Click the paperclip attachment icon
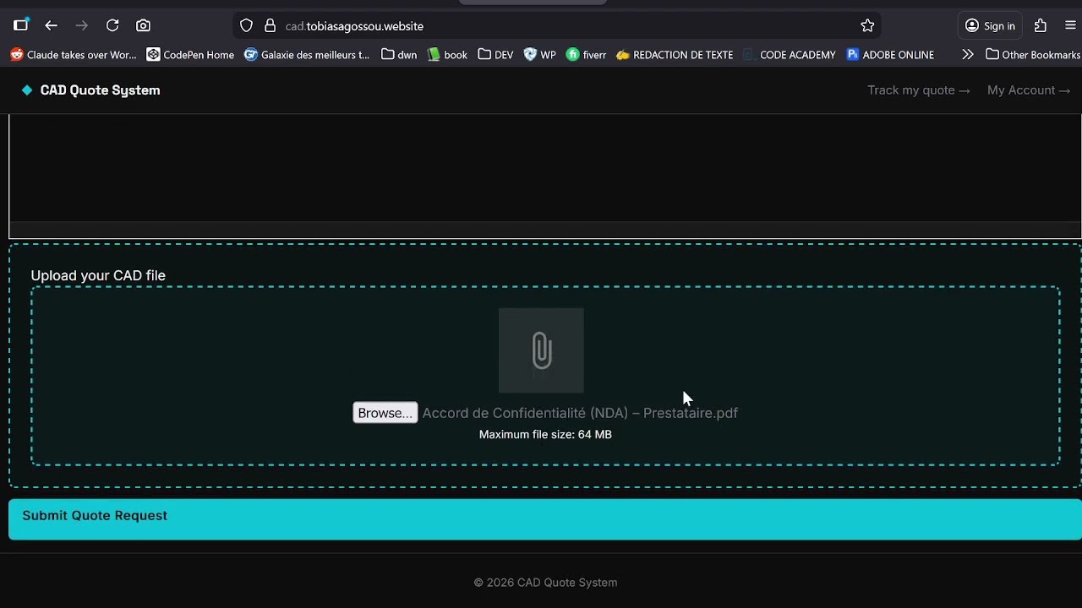The image size is (1082, 608). 541,350
